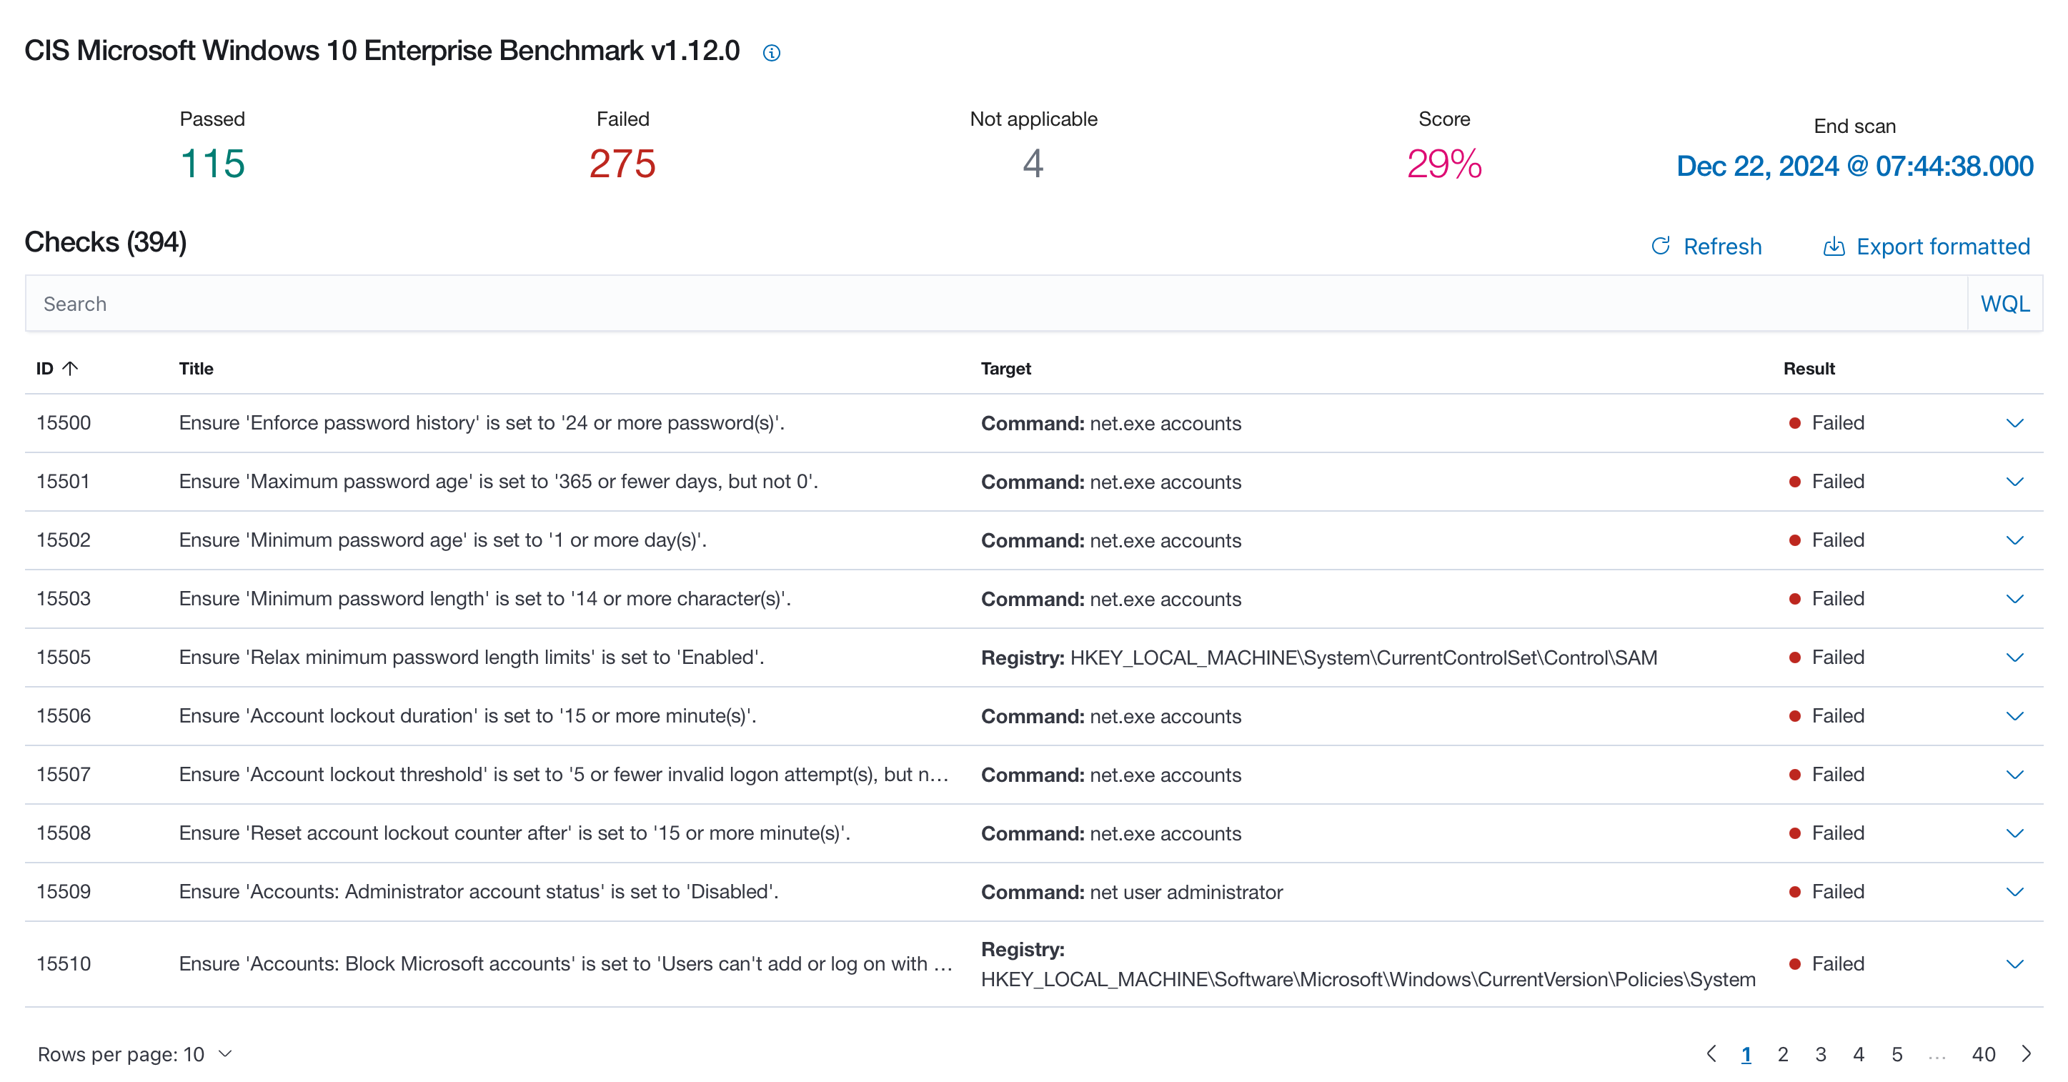Go to page 2
Screen dimensions: 2068x1082
pos(1783,1055)
